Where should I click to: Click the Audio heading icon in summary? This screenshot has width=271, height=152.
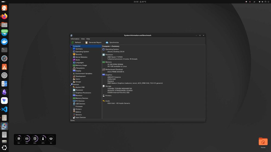point(104,101)
